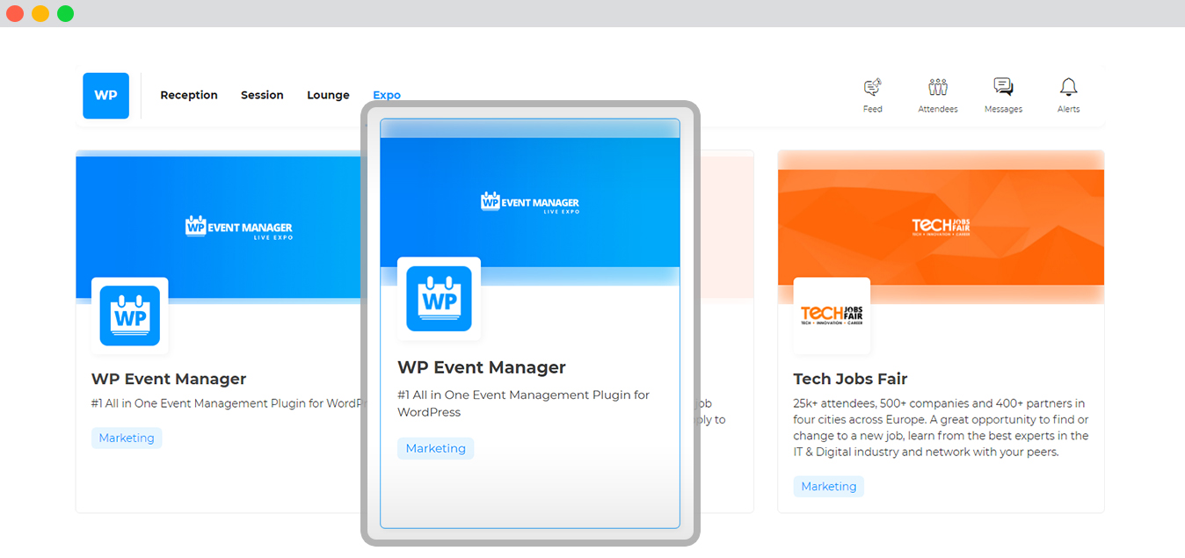Click the Tech Jobs Fair description starting "25k+ attendees"
1185x558 pixels.
point(941,428)
